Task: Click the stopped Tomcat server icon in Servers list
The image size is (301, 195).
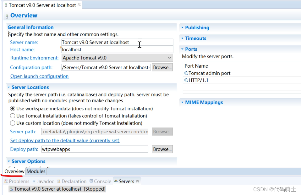Action: [x=11, y=189]
